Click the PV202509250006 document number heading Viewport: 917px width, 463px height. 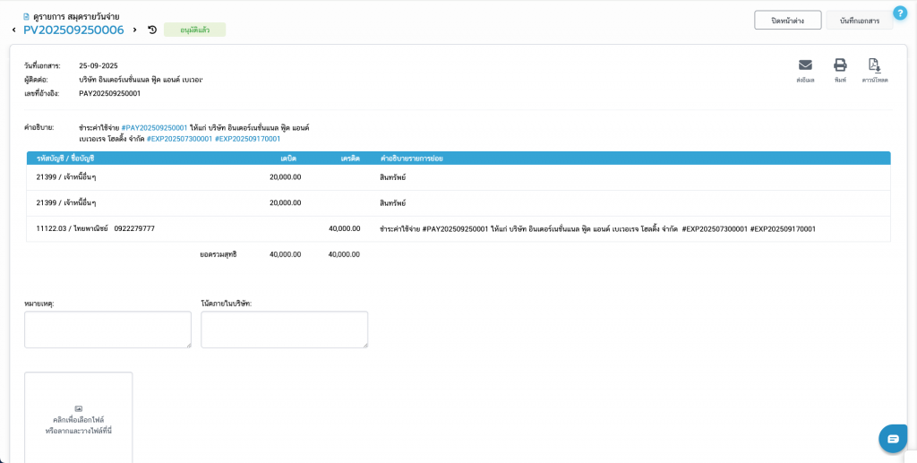pos(73,30)
